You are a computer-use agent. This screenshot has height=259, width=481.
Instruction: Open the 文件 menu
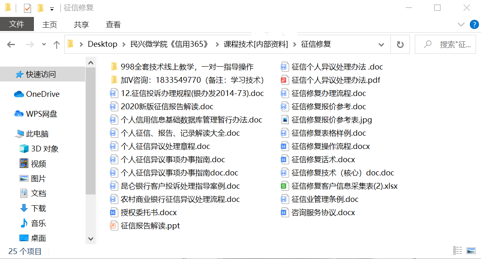[17, 24]
